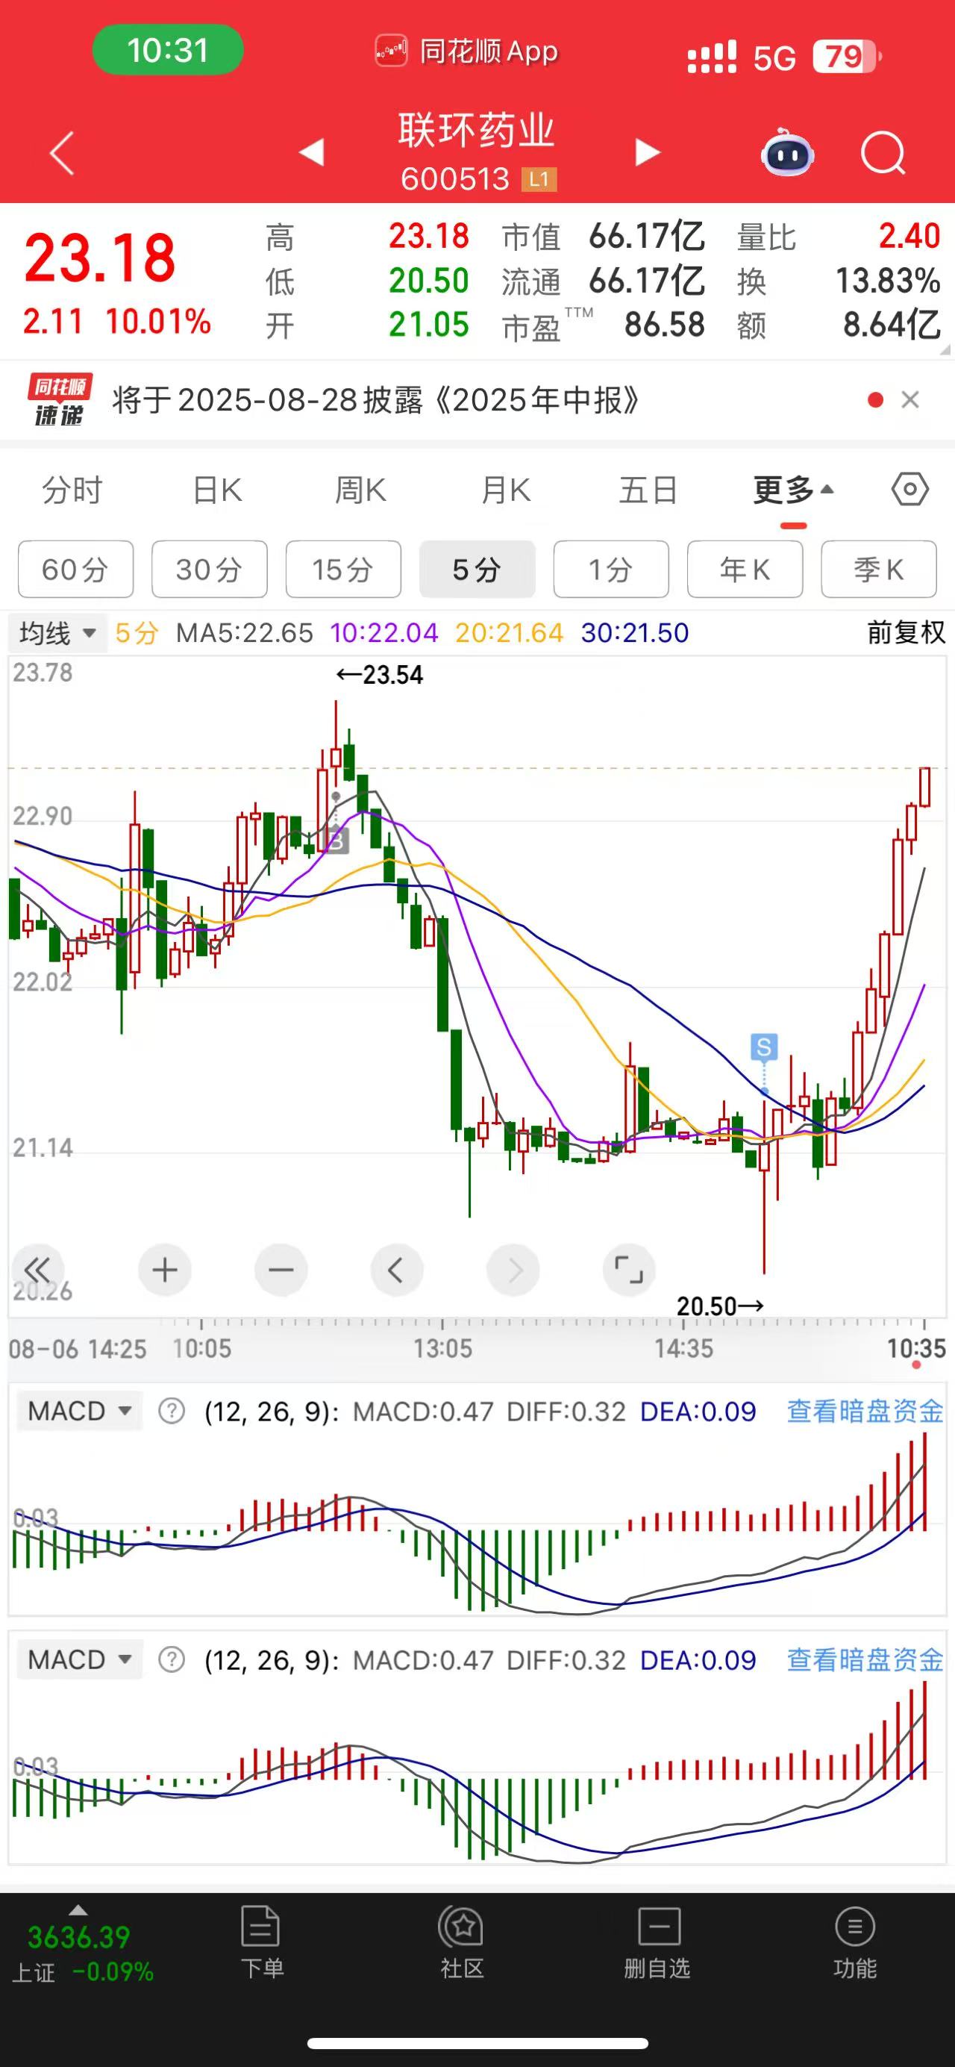Open the AI robot assistant
Image resolution: width=955 pixels, height=2067 pixels.
tap(786, 152)
